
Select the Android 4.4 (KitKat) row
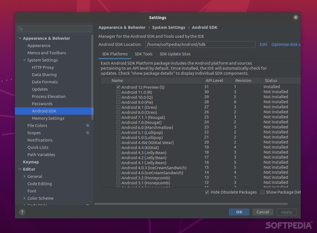click(x=201, y=147)
